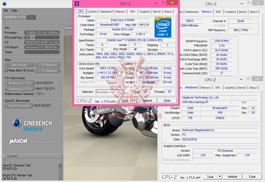The width and height of the screenshot is (265, 182).
Task: Click DRAM Frequency value 1700.8 MHz
Action: point(221,41)
